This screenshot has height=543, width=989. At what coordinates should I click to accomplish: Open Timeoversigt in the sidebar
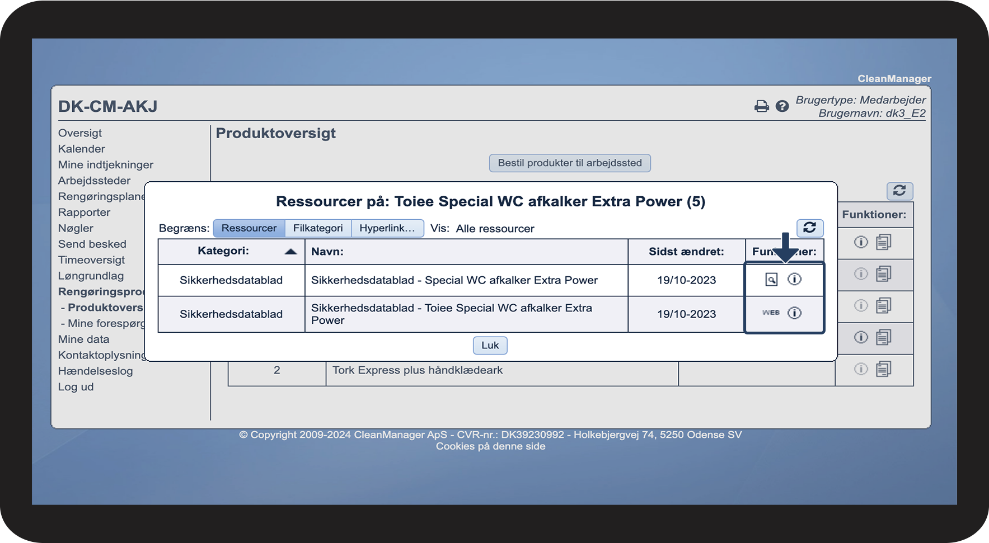point(92,260)
